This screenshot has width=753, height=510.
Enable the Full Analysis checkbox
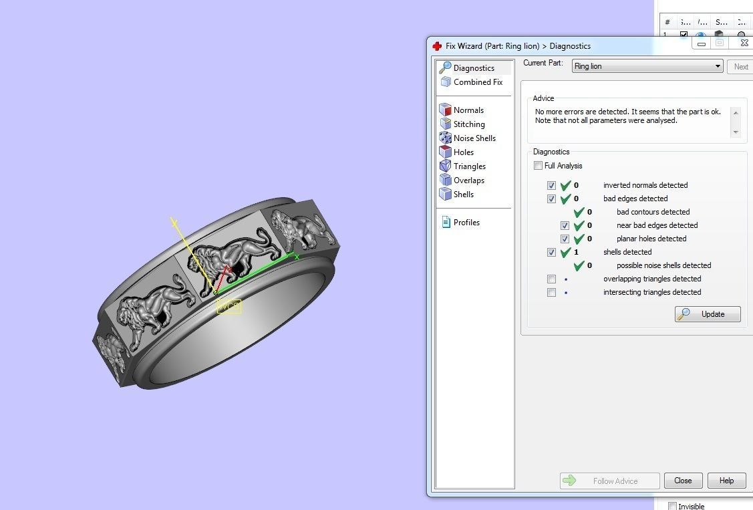click(x=538, y=166)
